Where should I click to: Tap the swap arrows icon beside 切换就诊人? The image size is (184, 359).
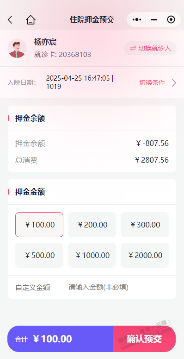pyautogui.click(x=133, y=48)
